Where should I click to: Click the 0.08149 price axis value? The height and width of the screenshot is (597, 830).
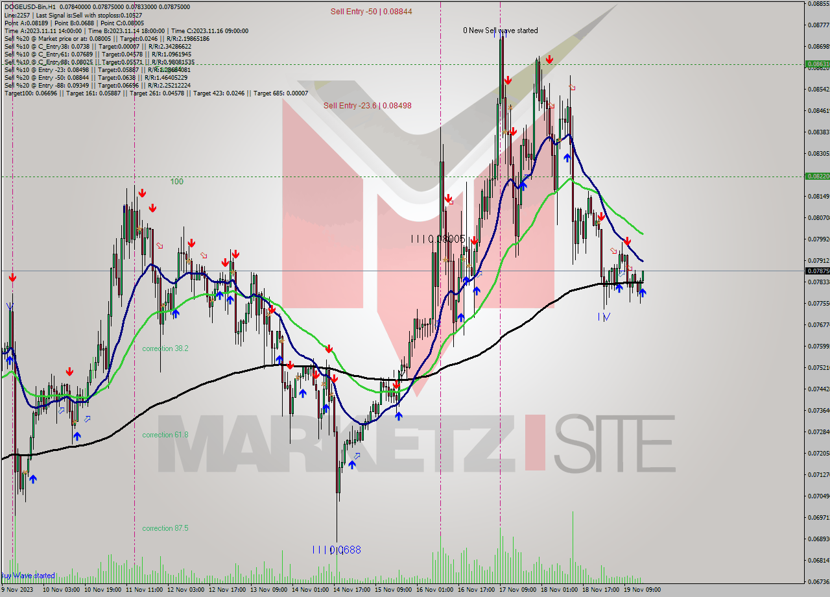click(818, 196)
